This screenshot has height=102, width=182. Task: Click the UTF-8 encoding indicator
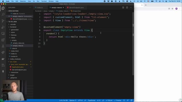[x=80, y=100]
